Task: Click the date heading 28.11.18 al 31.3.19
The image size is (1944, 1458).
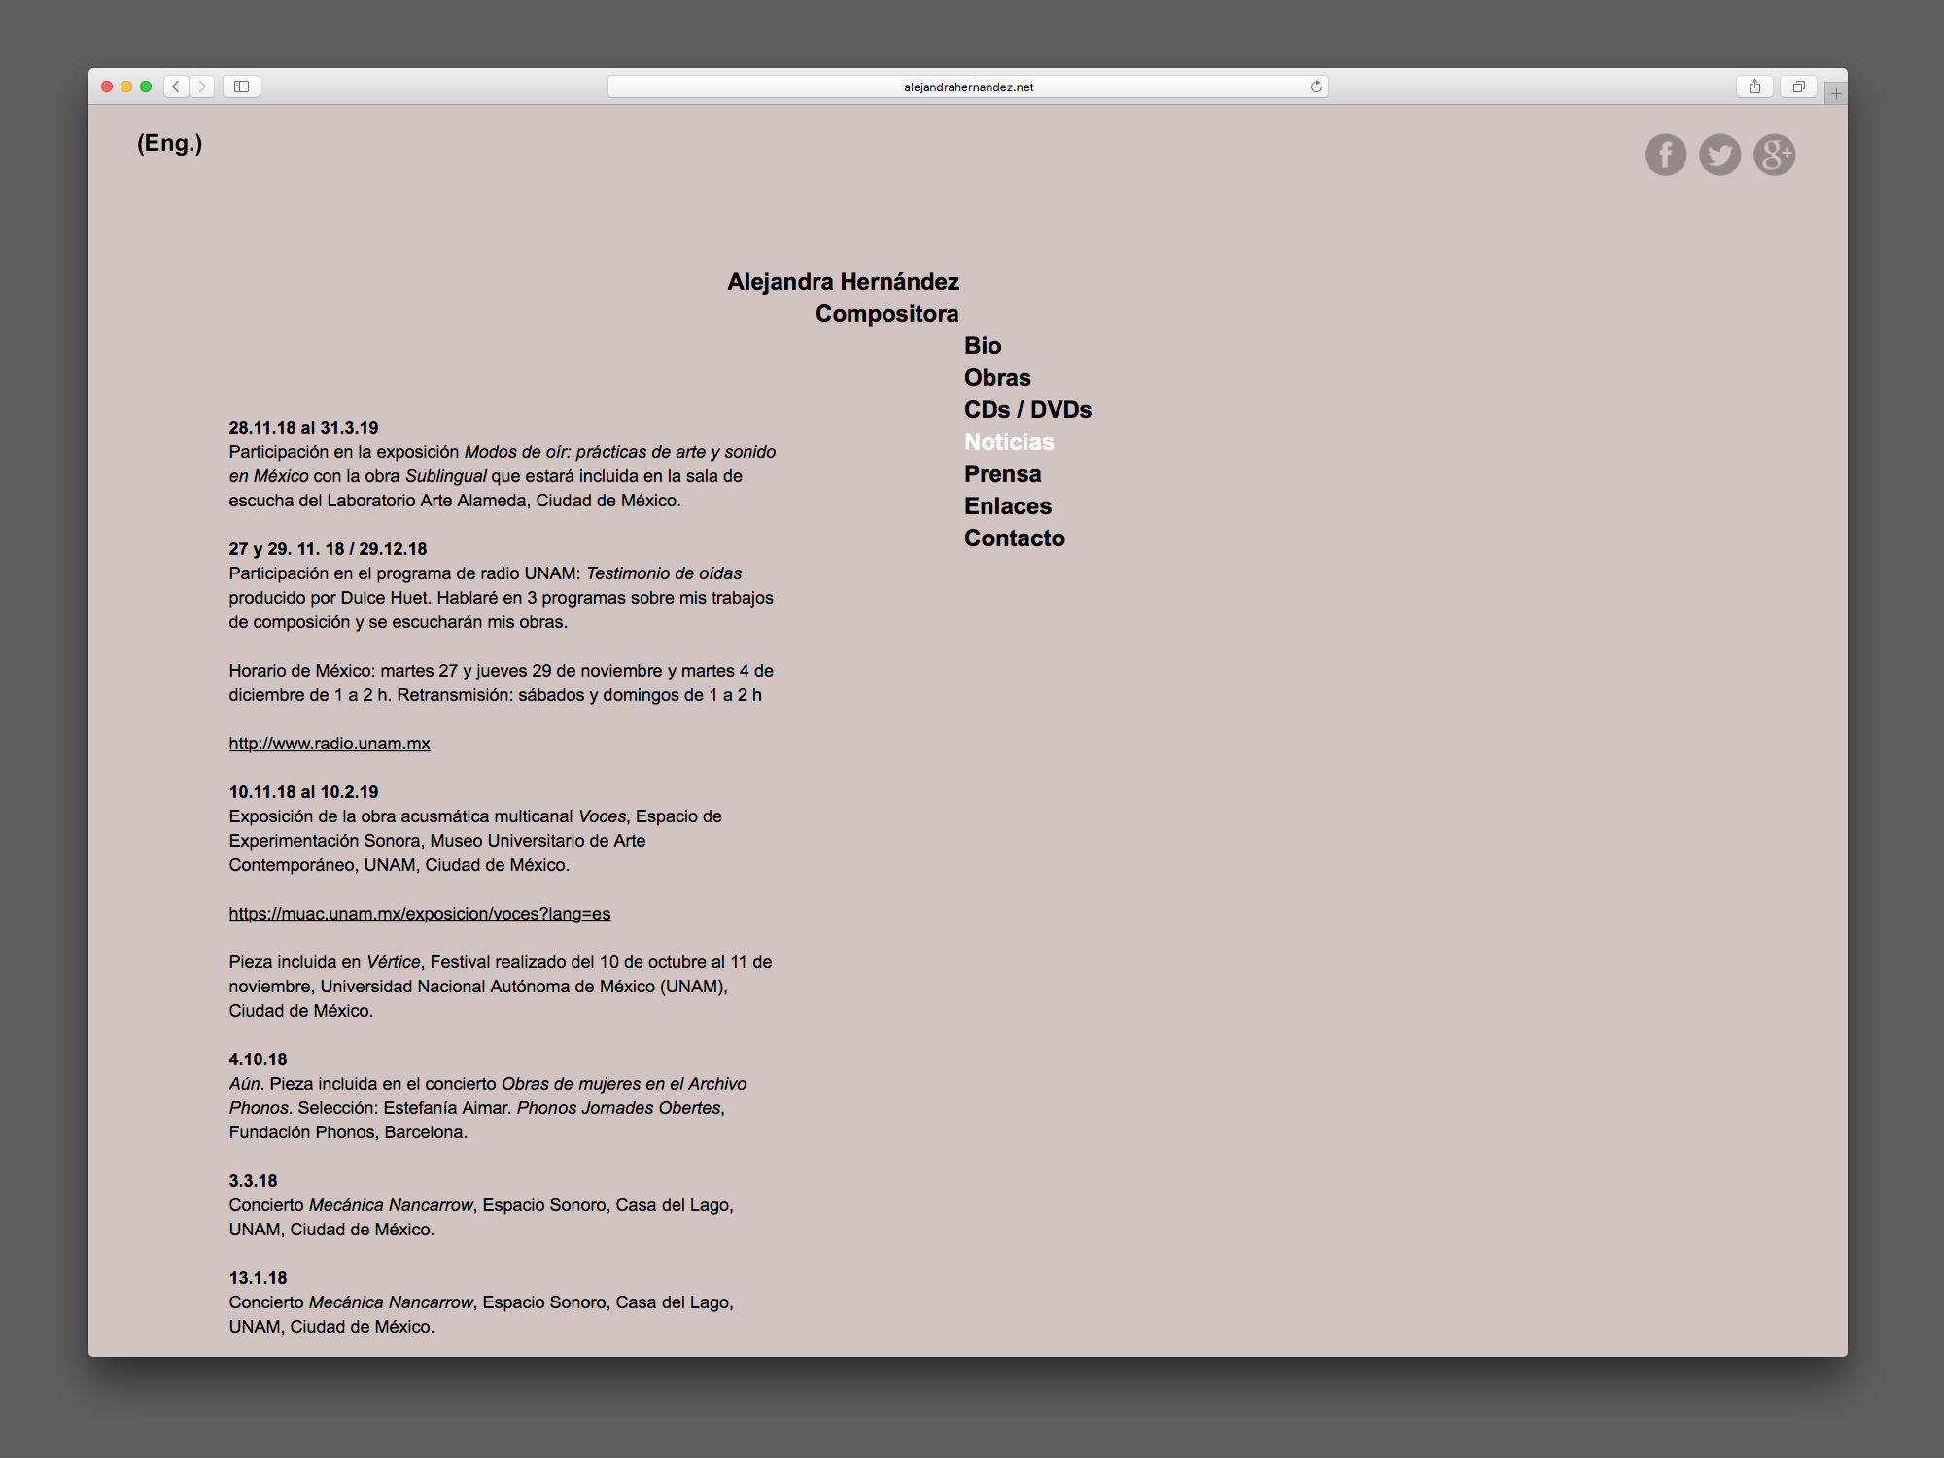Action: point(303,428)
